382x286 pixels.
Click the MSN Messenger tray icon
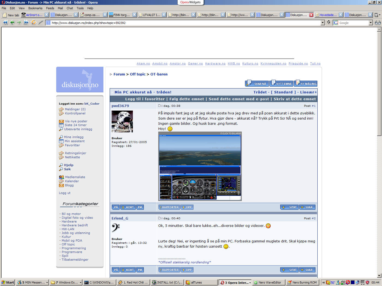click(338, 282)
